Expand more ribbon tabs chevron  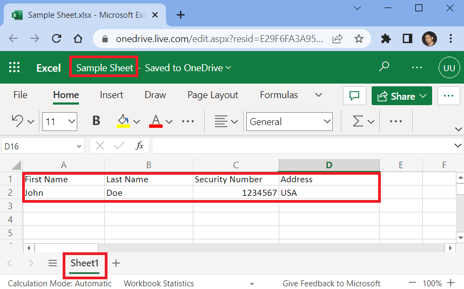pyautogui.click(x=318, y=95)
